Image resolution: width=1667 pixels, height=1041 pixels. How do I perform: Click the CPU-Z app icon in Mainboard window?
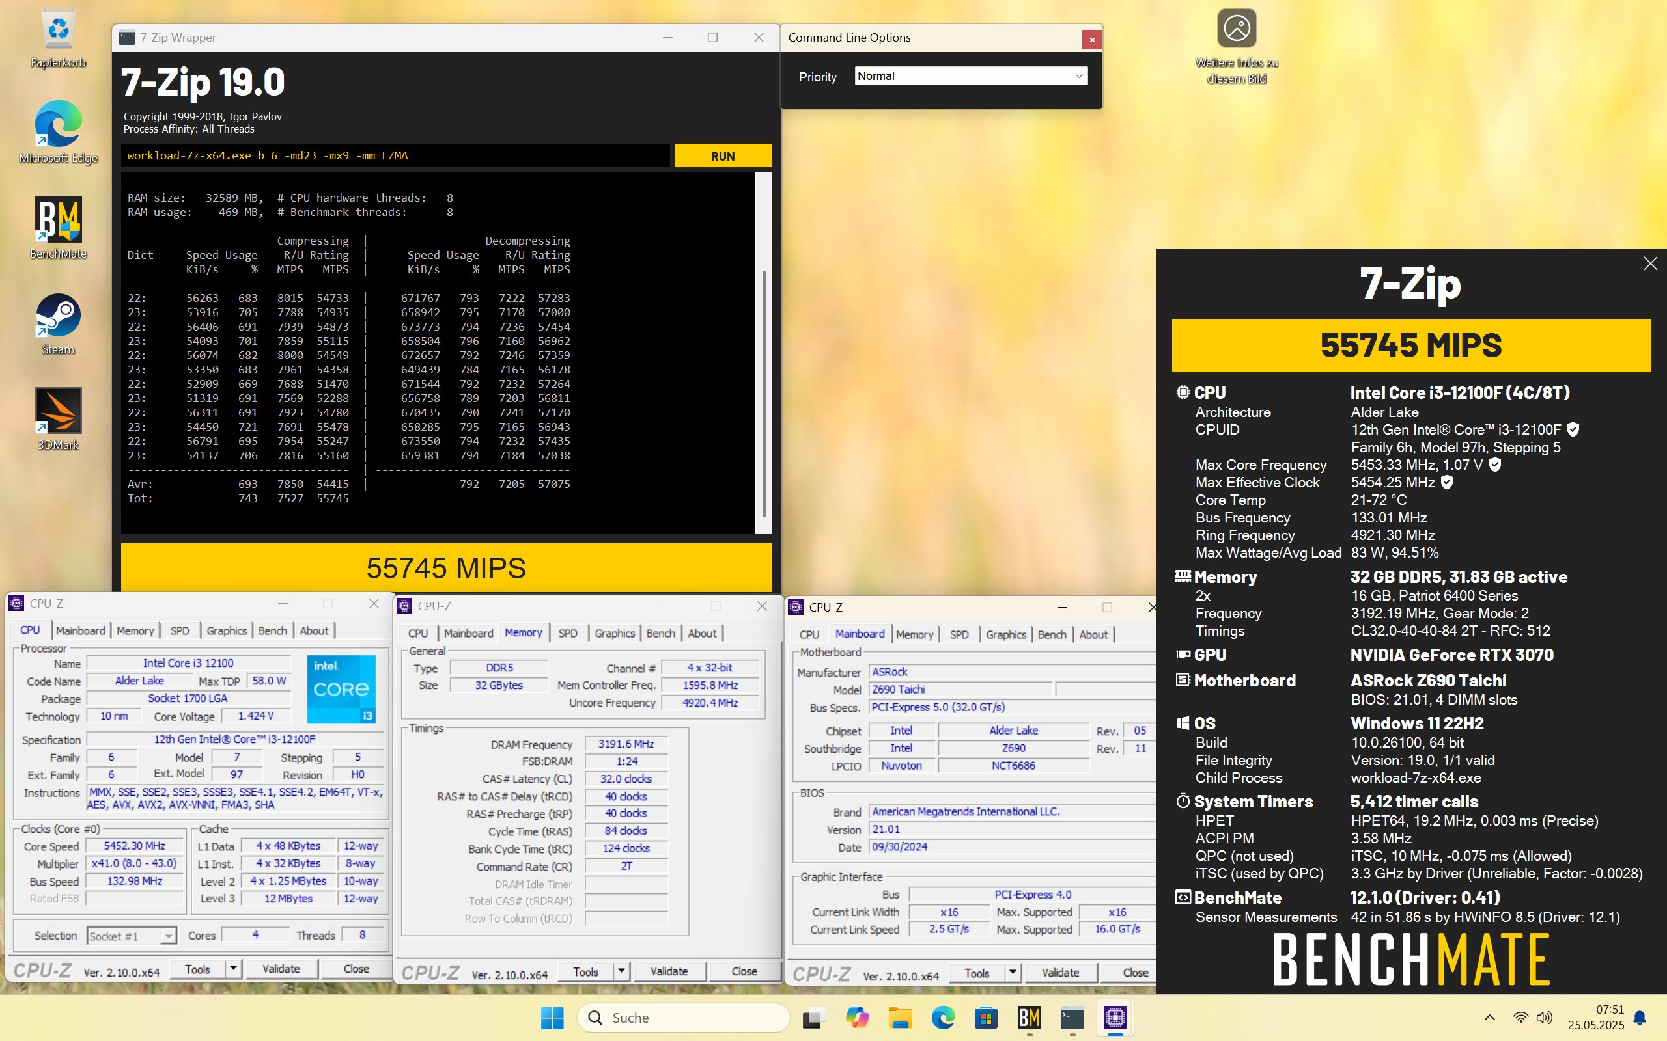click(x=796, y=607)
